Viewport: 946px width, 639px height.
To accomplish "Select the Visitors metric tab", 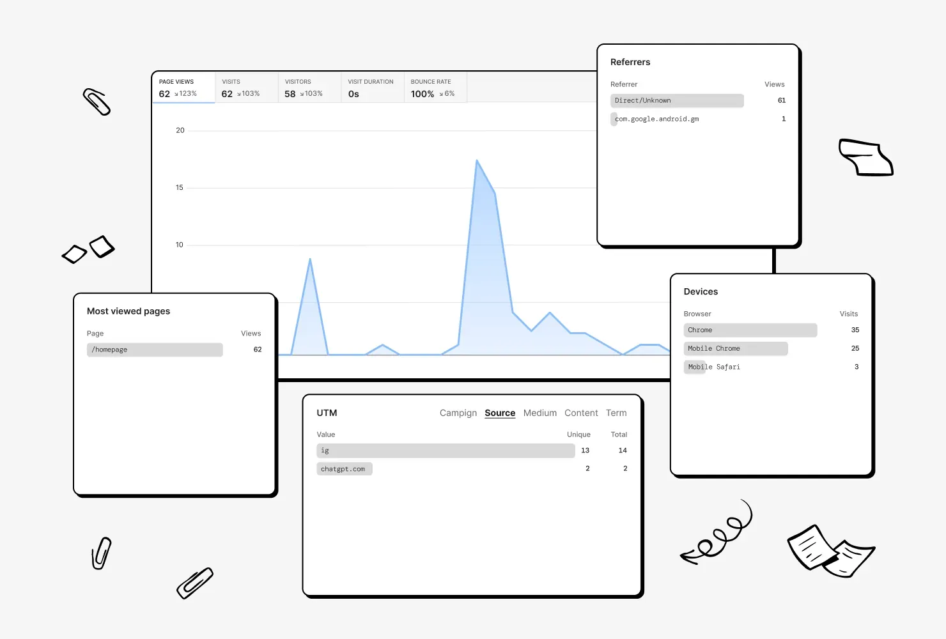I will pyautogui.click(x=309, y=88).
